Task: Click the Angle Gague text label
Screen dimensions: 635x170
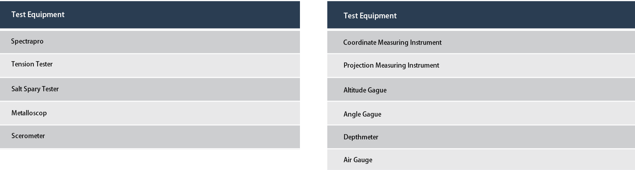Action: click(x=362, y=114)
